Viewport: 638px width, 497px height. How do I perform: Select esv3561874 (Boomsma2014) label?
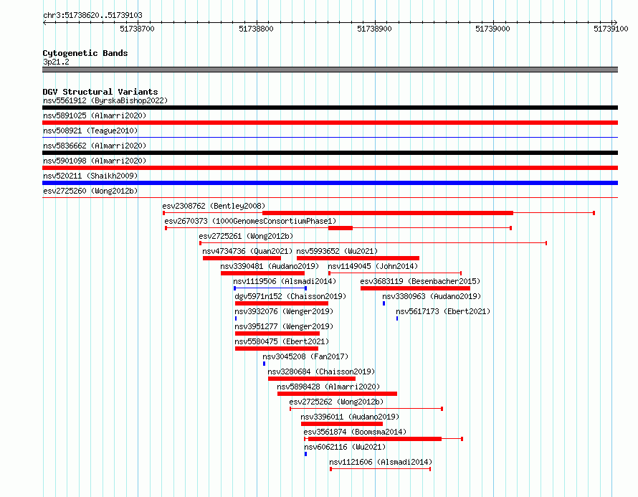point(355,432)
